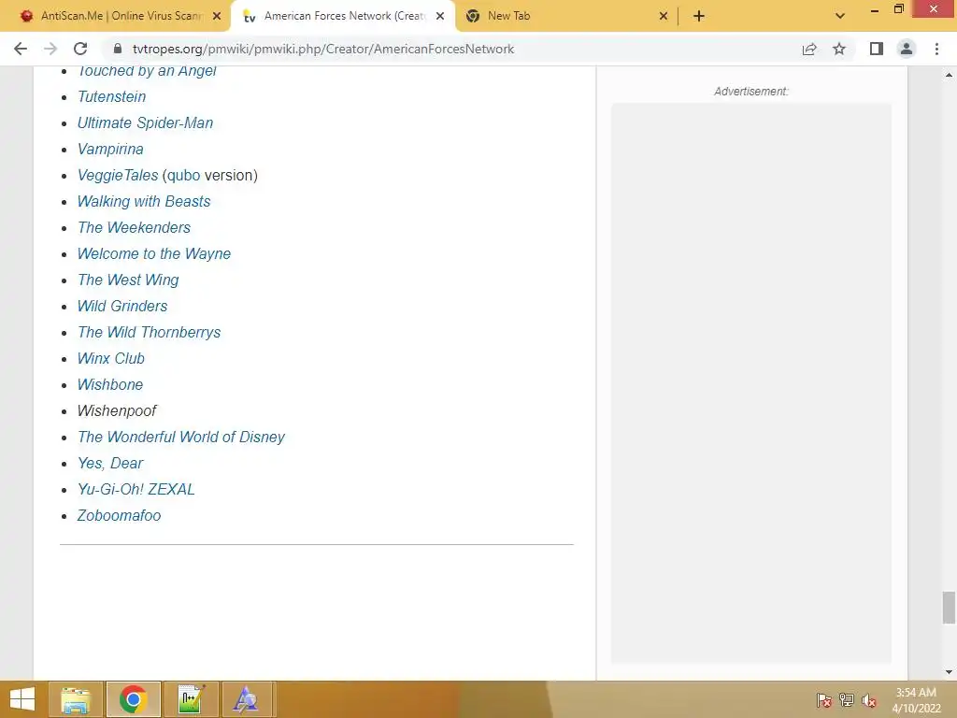Open the purple A taskbar app
957x718 pixels.
(247, 699)
